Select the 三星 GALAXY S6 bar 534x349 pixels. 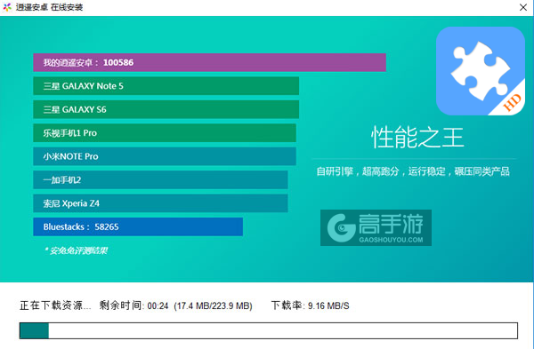(x=166, y=109)
